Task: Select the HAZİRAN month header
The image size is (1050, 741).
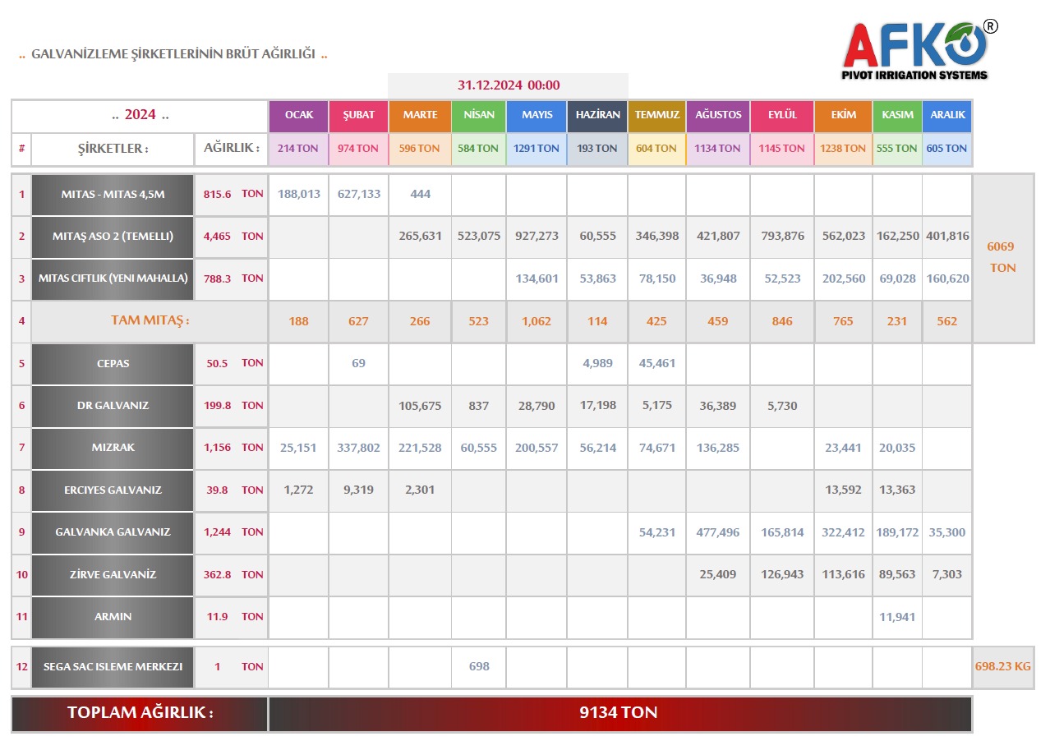Action: [x=597, y=115]
